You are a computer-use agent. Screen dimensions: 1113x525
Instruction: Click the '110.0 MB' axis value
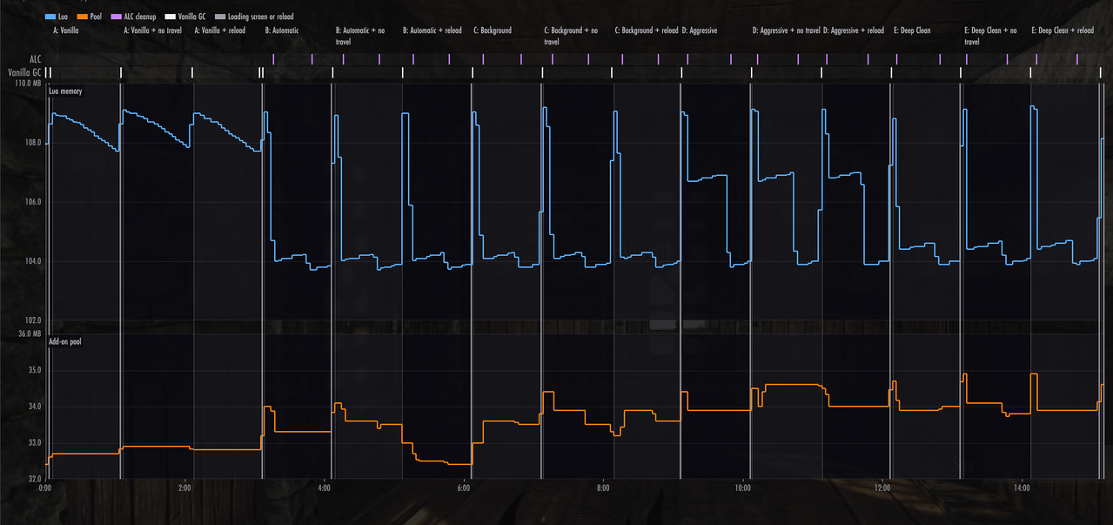point(26,84)
